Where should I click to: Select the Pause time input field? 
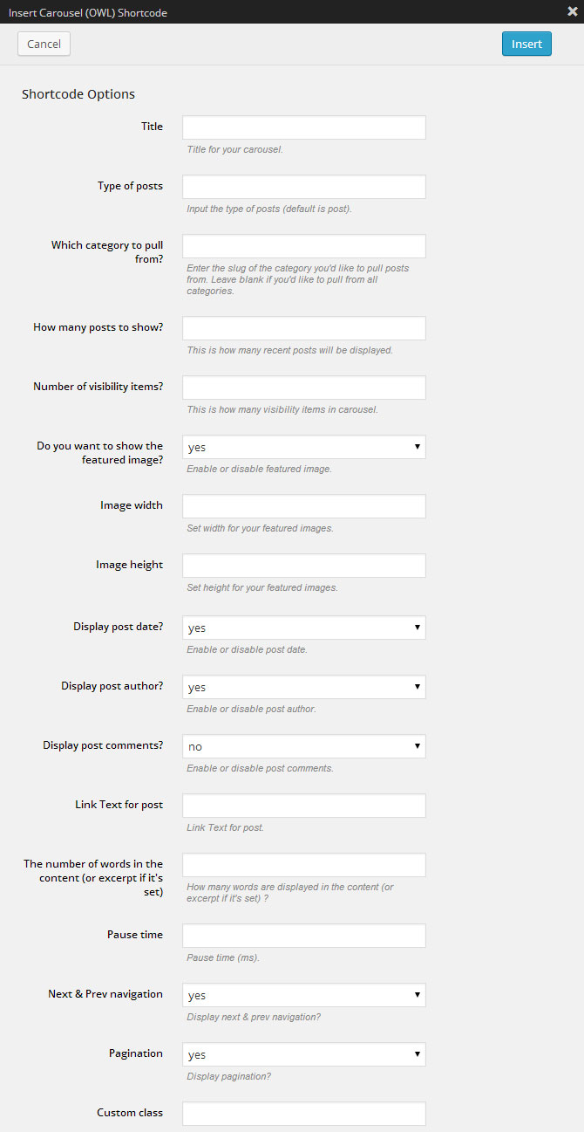(304, 936)
